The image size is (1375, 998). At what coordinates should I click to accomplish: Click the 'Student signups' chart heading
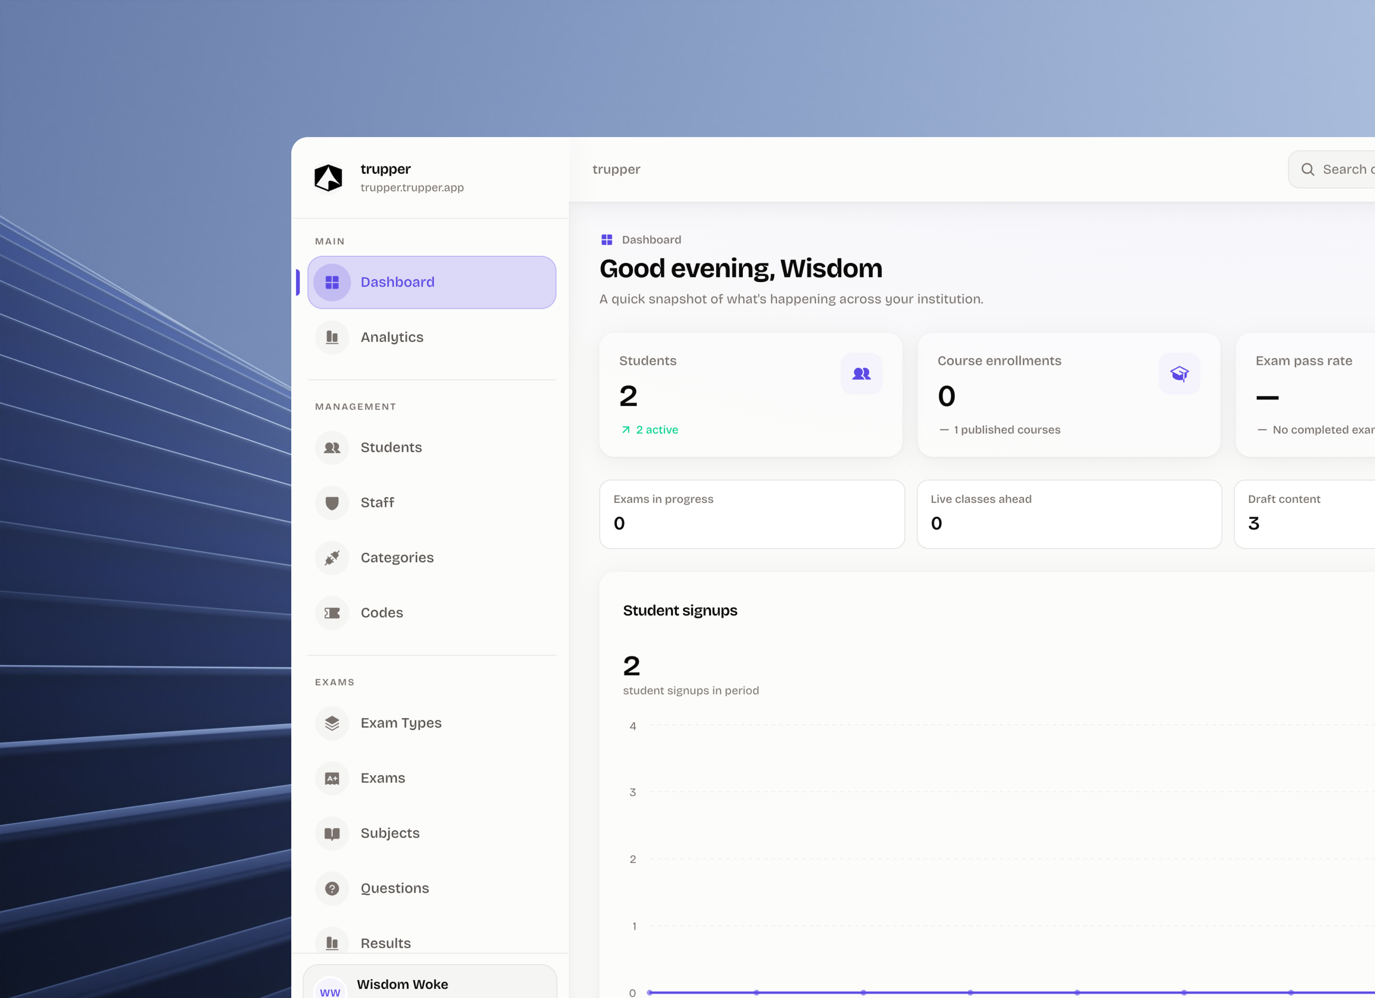[x=680, y=611]
